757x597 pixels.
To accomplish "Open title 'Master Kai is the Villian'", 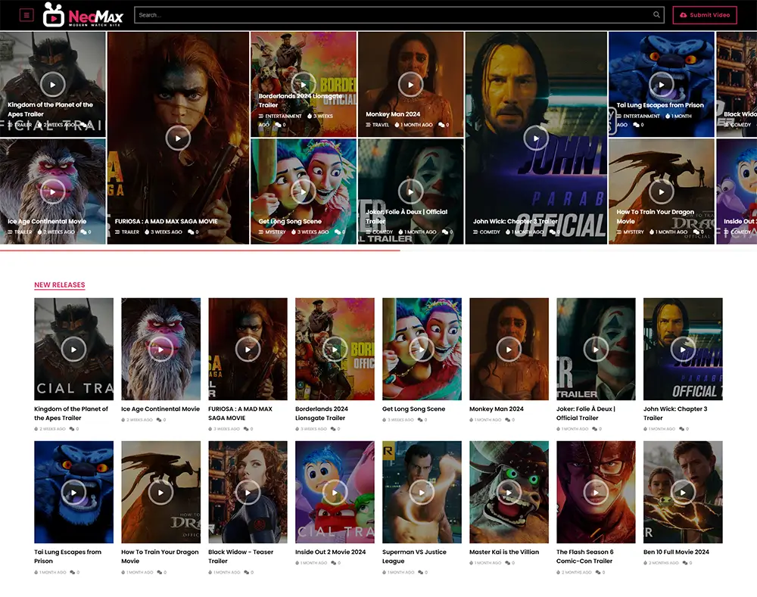I will coord(504,552).
